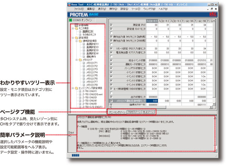Click the 1:On value in イベント2 row

[203, 76]
